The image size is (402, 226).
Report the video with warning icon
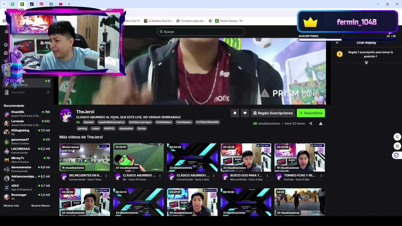321,124
